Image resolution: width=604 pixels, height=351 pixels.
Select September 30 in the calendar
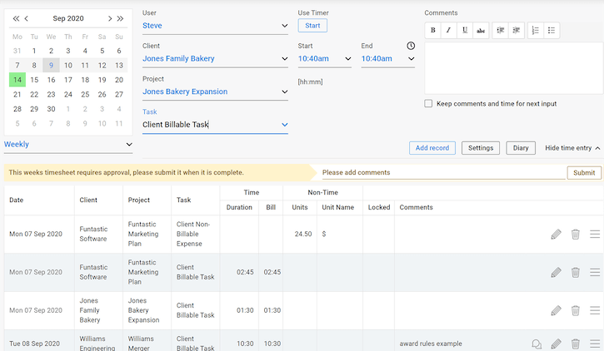tap(51, 109)
